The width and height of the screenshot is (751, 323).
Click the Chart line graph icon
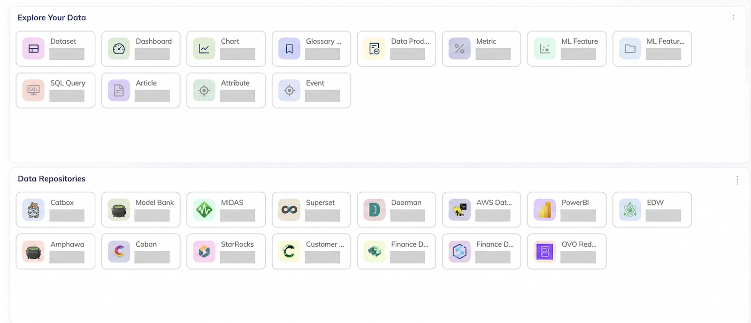[x=204, y=49]
